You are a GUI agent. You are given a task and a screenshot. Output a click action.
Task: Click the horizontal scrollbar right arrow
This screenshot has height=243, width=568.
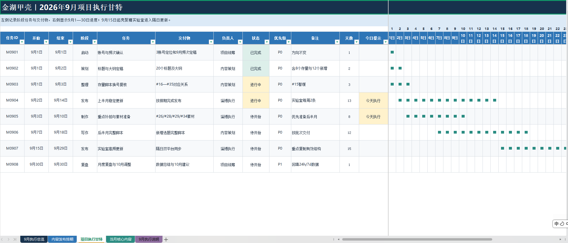click(560, 239)
